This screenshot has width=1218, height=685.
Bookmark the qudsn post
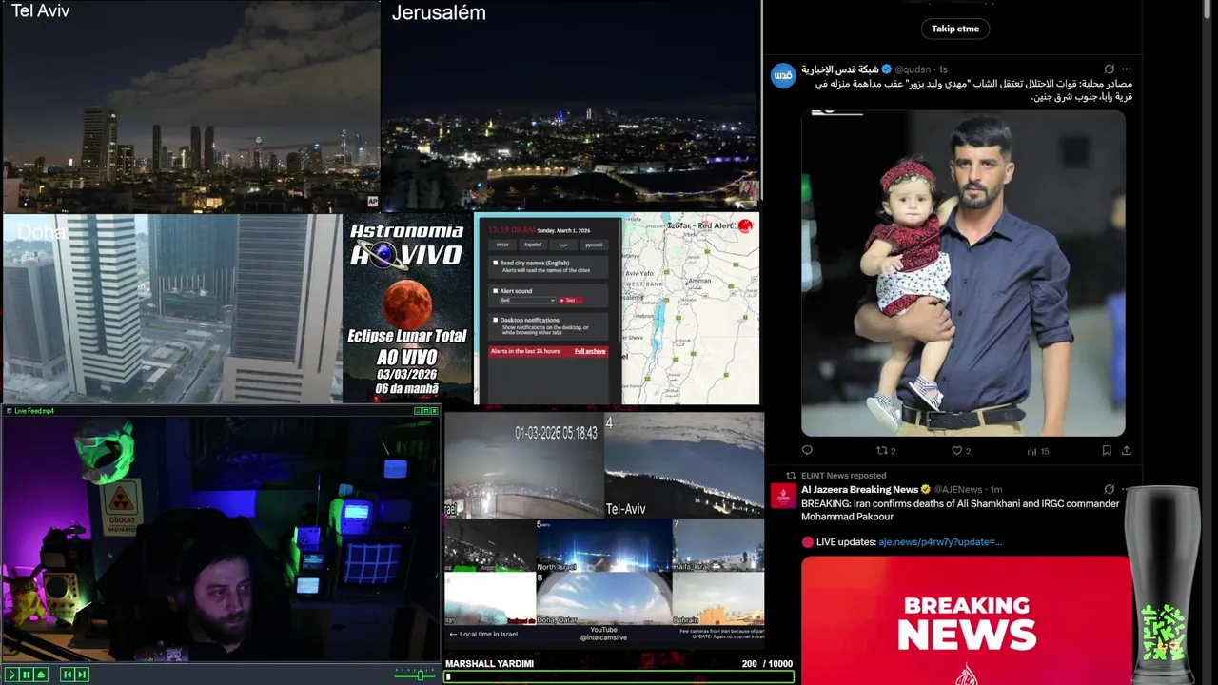coord(1107,450)
